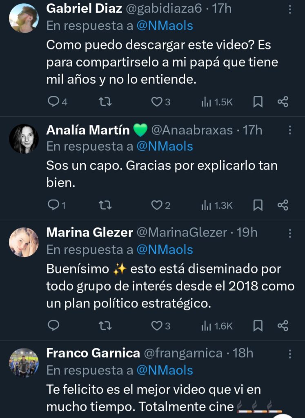View analytics for Analía Martín's tweet
Image resolution: width=305 pixels, height=418 pixels.
(217, 205)
